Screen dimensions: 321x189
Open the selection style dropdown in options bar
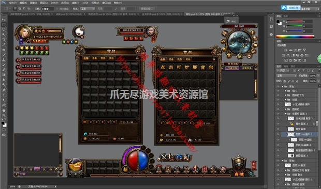point(87,9)
